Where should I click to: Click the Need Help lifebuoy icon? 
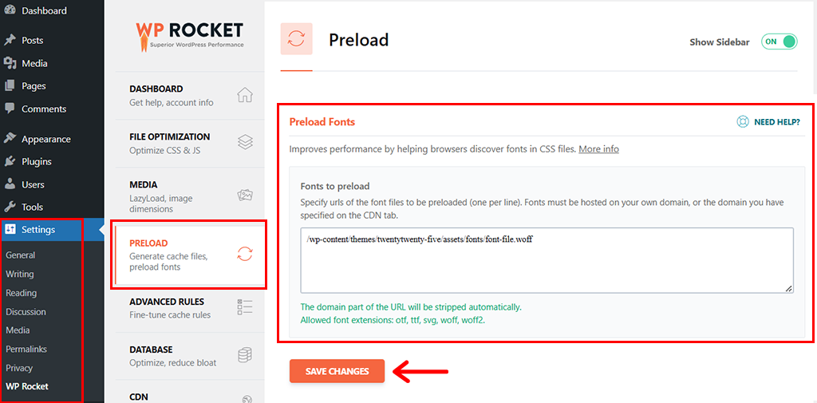click(742, 121)
